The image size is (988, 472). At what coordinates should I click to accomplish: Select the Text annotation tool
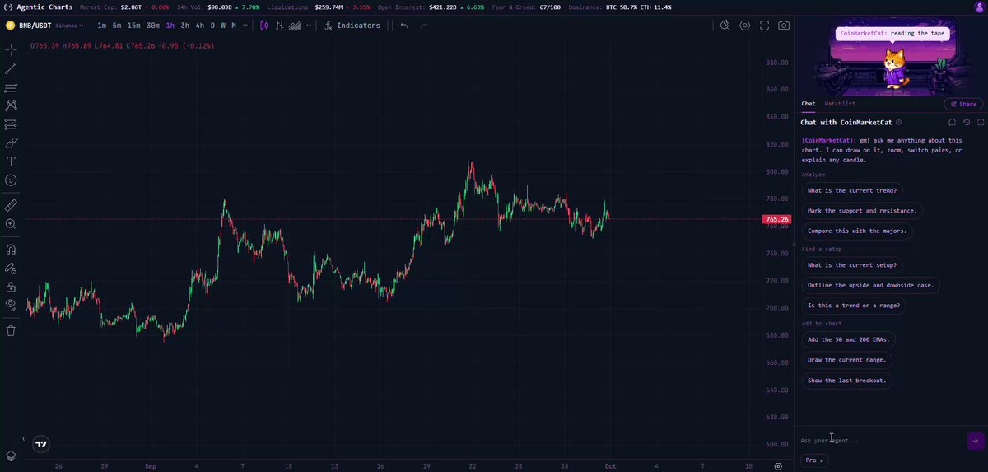click(x=11, y=161)
